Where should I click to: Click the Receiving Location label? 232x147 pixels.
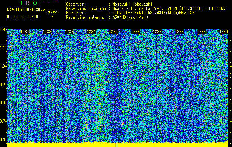(86, 8)
